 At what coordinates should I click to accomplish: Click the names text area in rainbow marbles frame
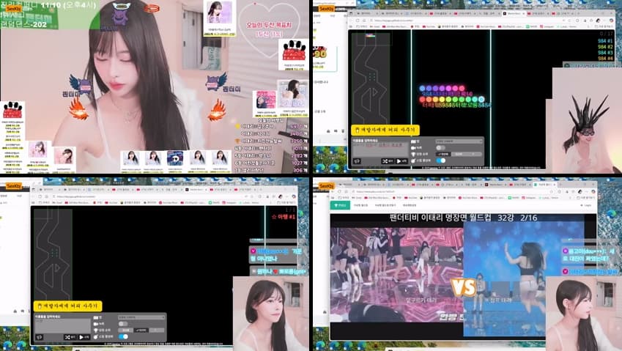(x=380, y=149)
